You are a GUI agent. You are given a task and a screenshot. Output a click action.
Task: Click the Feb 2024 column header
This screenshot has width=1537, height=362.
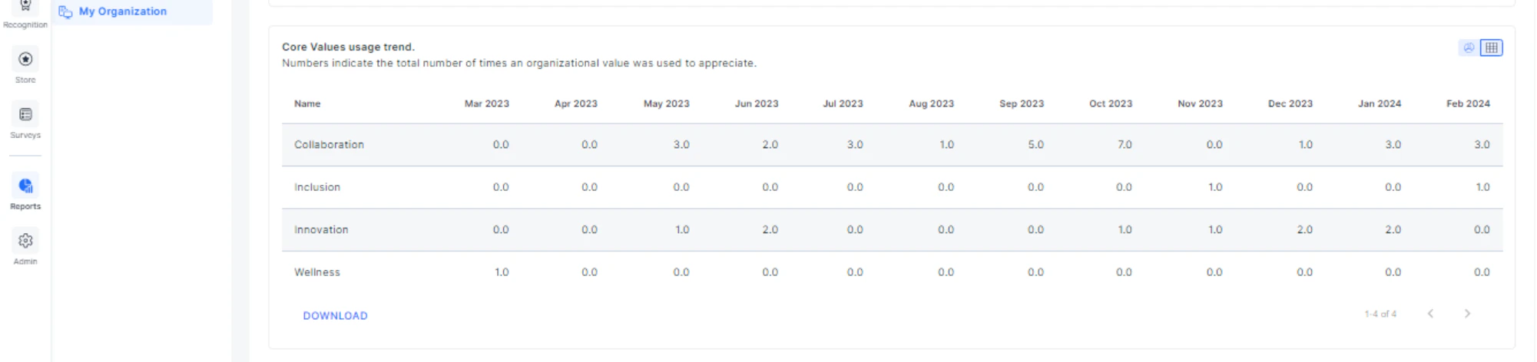pos(1468,104)
